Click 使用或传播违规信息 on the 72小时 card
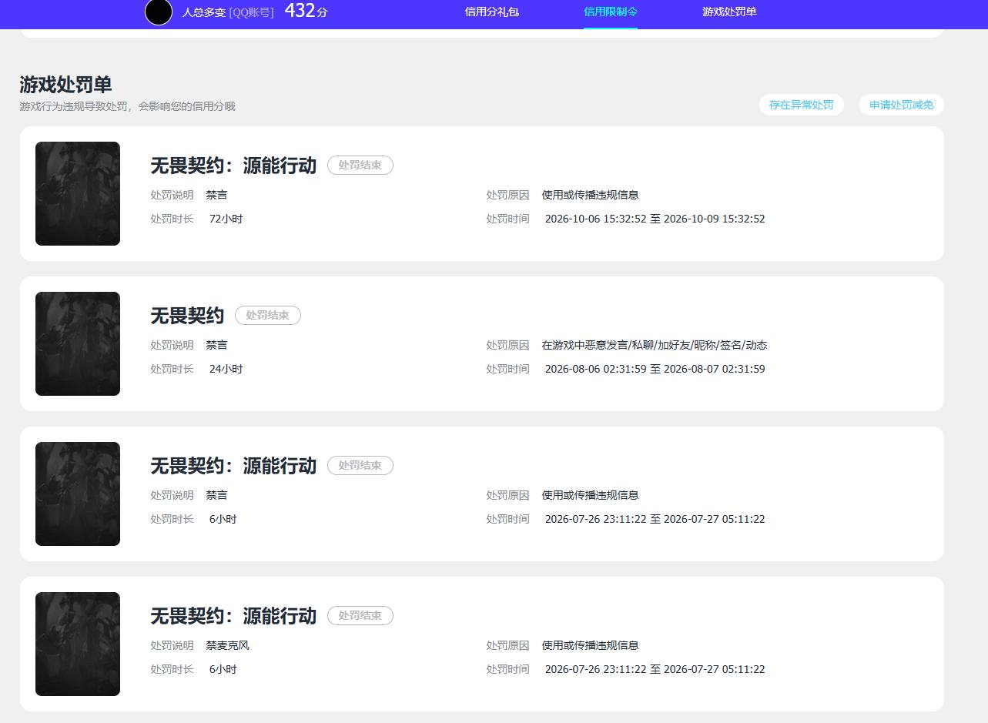 (591, 195)
